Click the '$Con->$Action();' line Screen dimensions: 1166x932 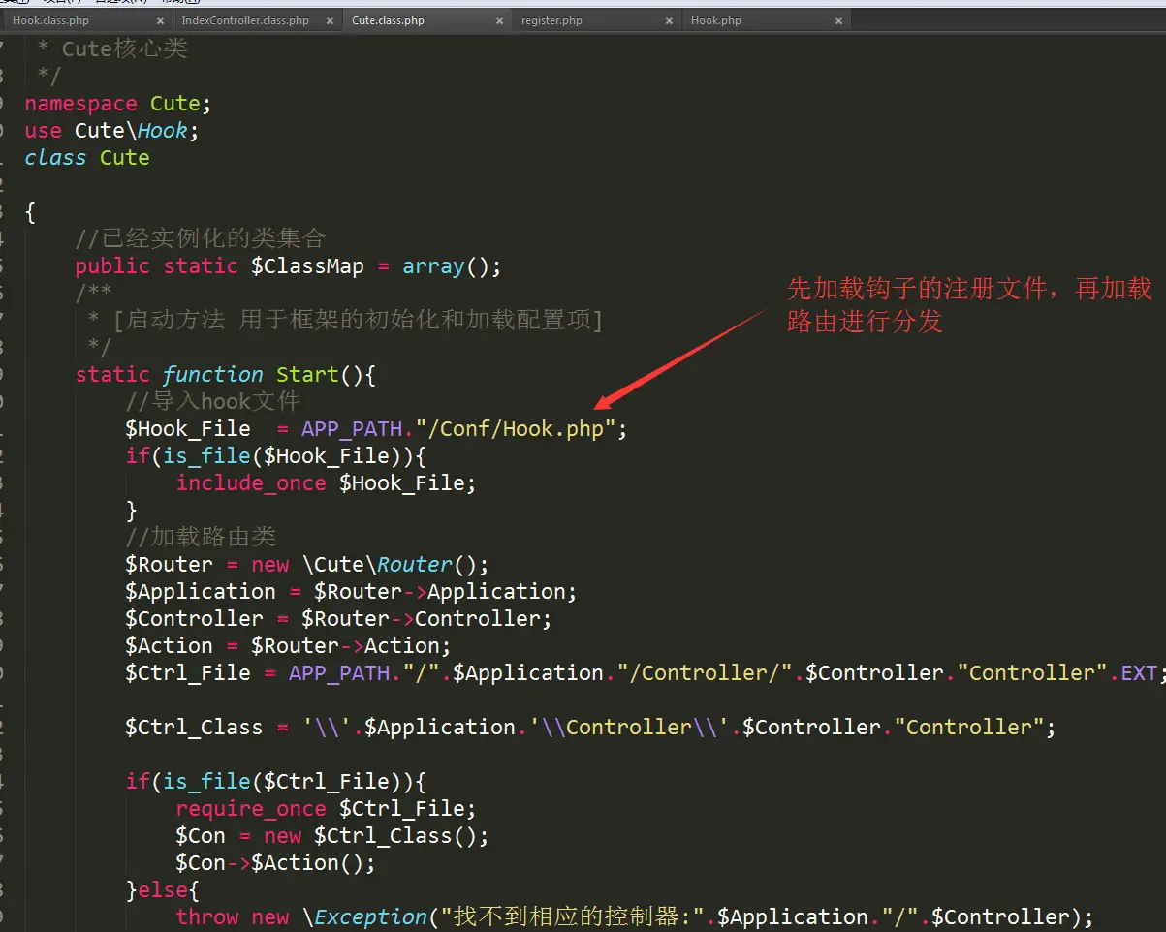click(275, 863)
